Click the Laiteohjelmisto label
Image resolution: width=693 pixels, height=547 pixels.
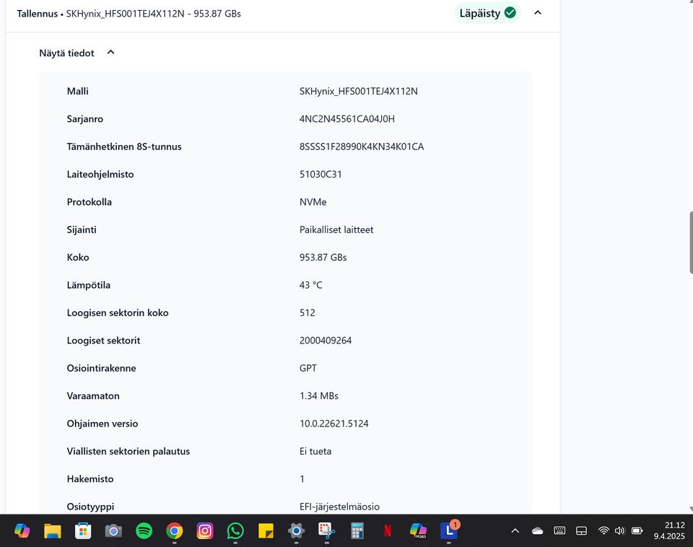[100, 174]
